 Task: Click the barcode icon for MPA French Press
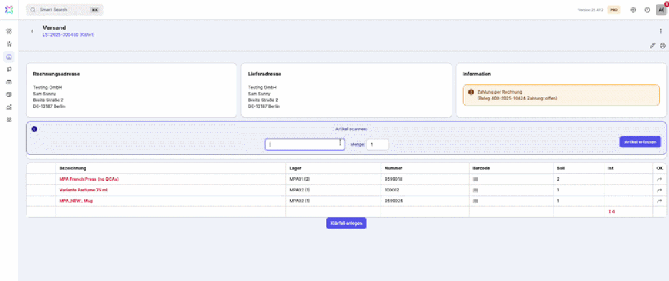[476, 179]
